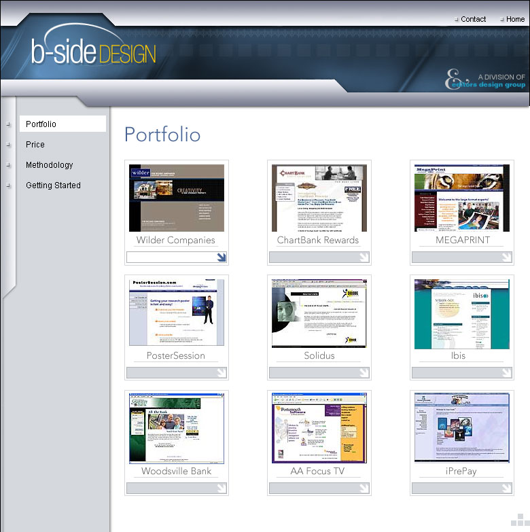Open the Methodology menu item
Screen dimensions: 530x532
tap(50, 165)
